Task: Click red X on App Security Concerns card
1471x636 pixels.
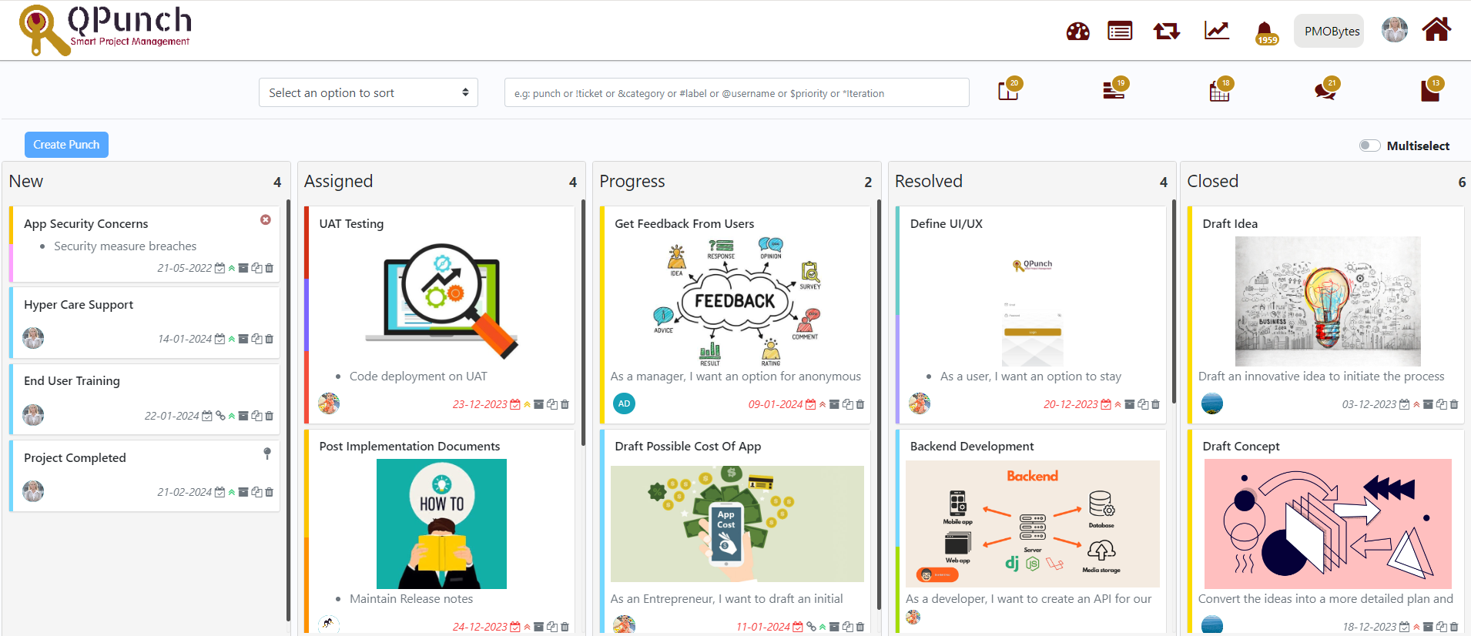Action: (x=266, y=220)
